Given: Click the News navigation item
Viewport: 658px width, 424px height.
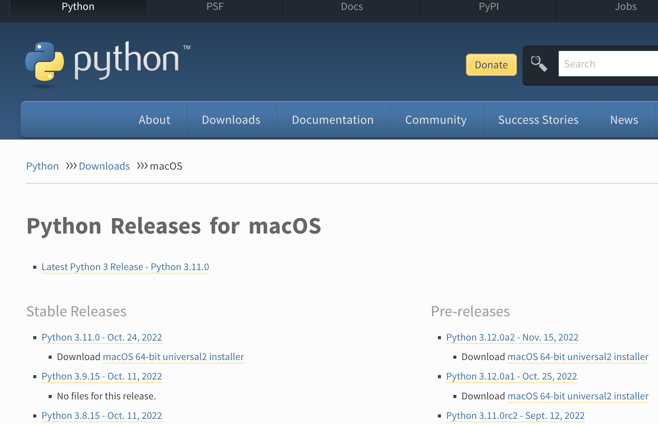Looking at the screenshot, I should [x=624, y=120].
